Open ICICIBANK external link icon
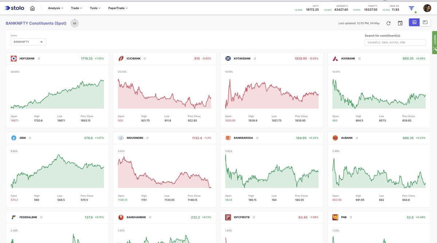 [x=145, y=59]
